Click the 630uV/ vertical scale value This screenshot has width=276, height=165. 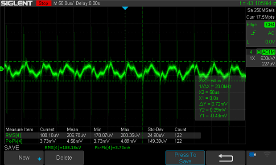click(x=268, y=58)
